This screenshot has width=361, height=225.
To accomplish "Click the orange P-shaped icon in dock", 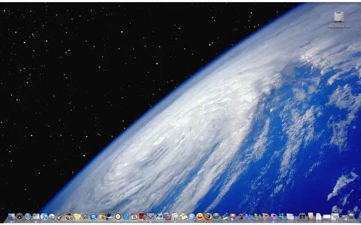I will coord(266,217).
